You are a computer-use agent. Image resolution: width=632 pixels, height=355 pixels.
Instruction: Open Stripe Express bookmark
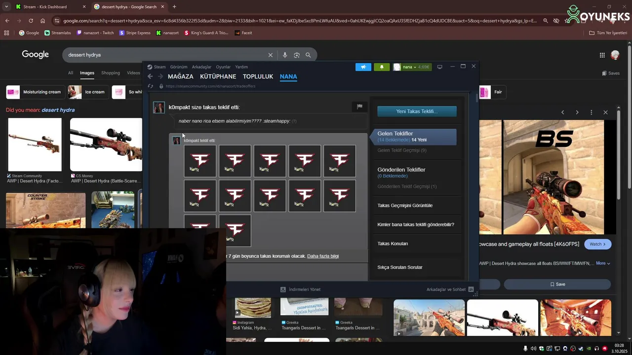[x=135, y=33]
